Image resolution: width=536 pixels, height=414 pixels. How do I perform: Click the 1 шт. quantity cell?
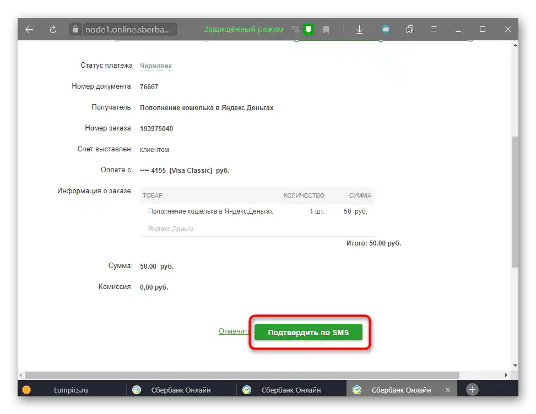click(317, 211)
